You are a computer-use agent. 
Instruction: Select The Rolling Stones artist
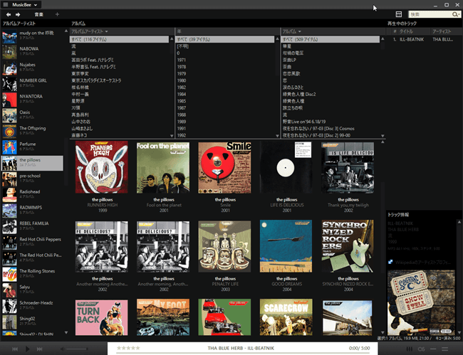pyautogui.click(x=33, y=274)
